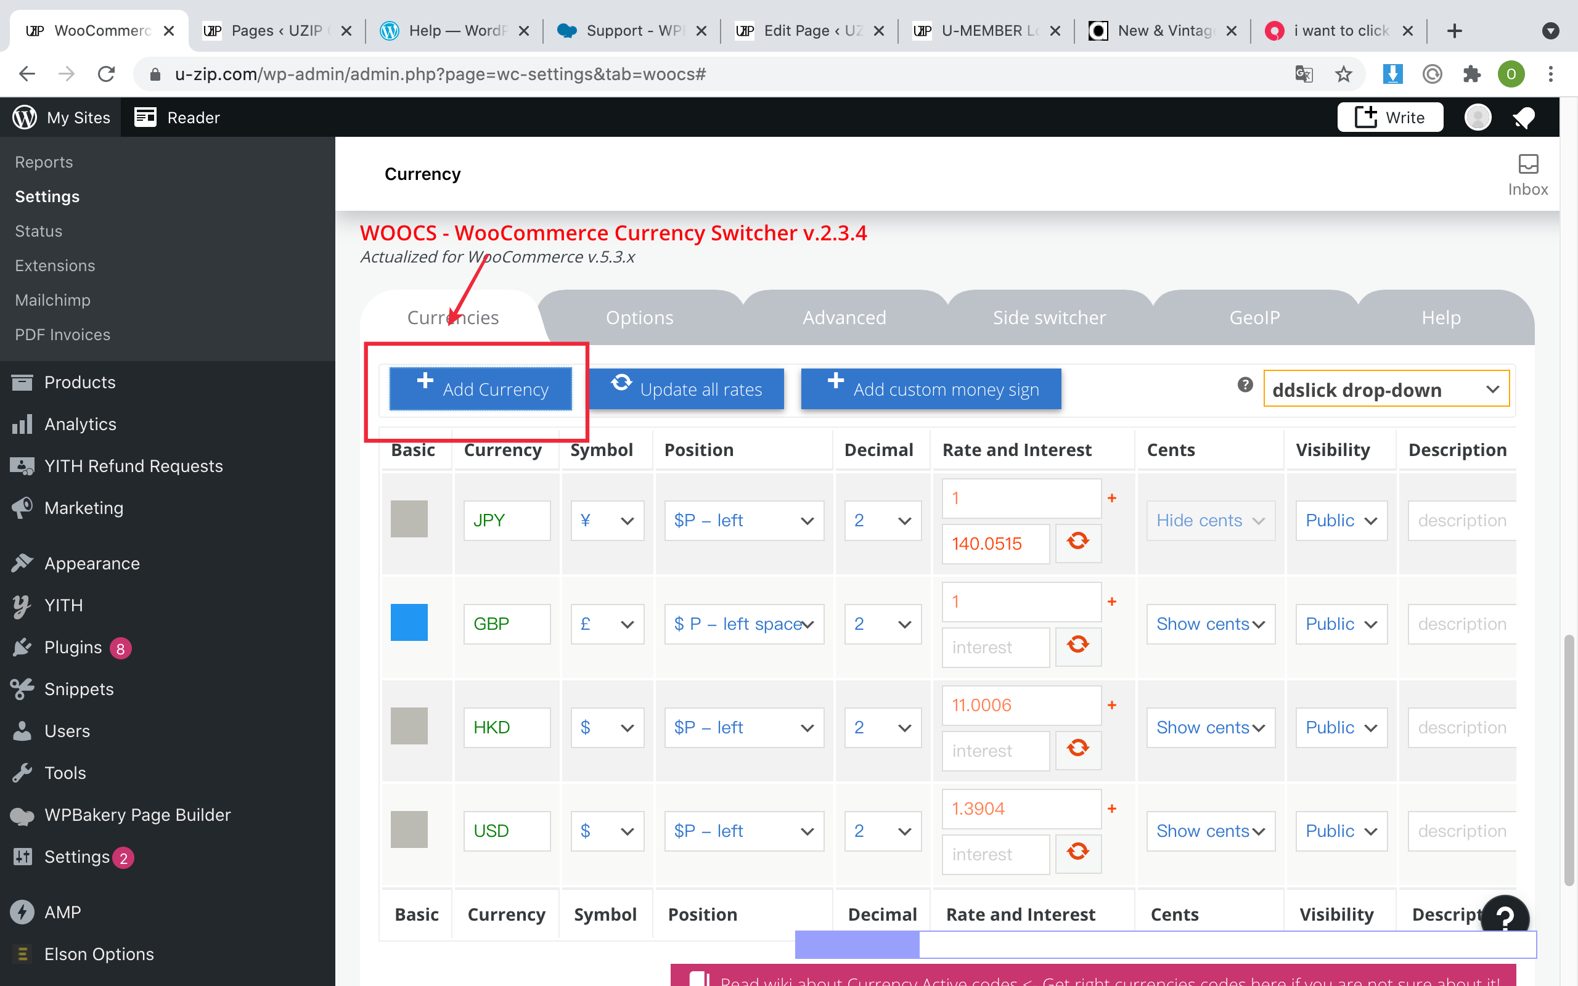Click the refresh rate icon for USD
This screenshot has height=986, width=1578.
[1078, 852]
